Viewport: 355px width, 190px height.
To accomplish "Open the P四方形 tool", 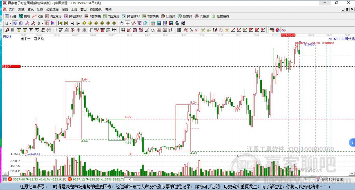I will [x=53, y=16].
